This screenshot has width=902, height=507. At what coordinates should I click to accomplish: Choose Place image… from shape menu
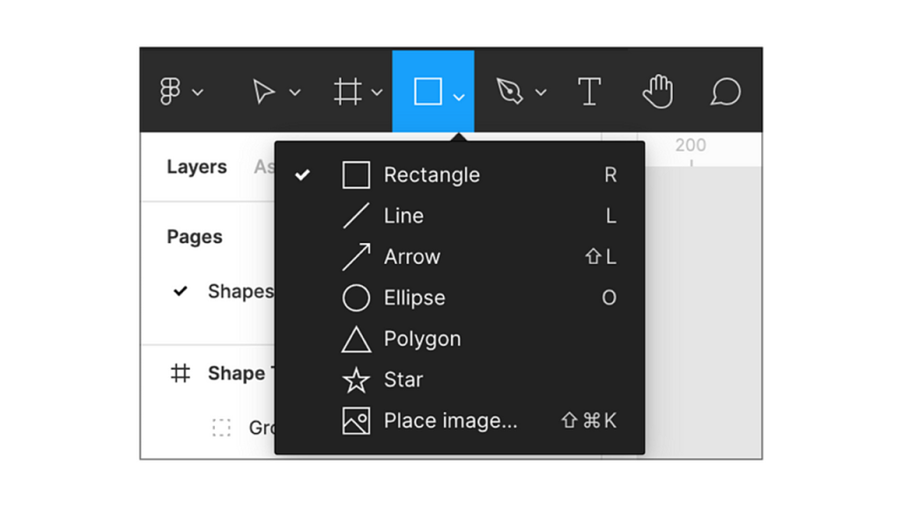pos(460,421)
